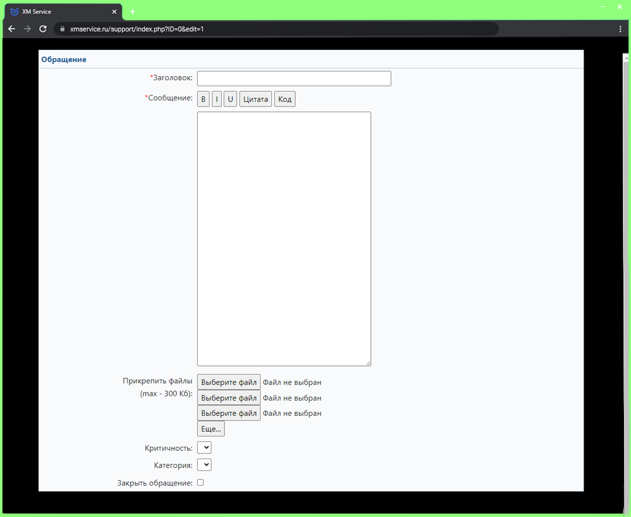Toggle the Закрыть обращение checkbox
This screenshot has height=517, width=631.
click(200, 482)
